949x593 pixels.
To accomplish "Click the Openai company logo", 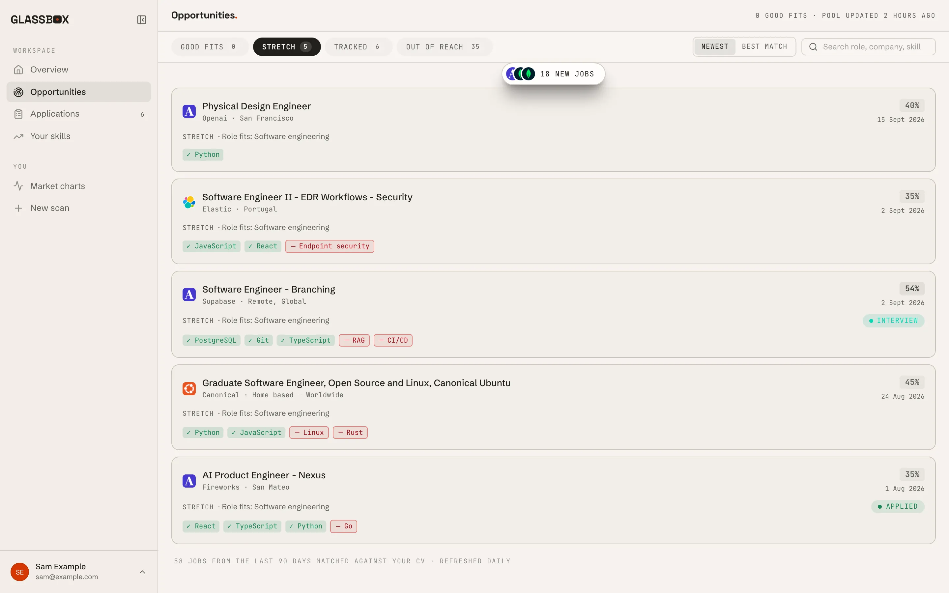I will point(189,111).
